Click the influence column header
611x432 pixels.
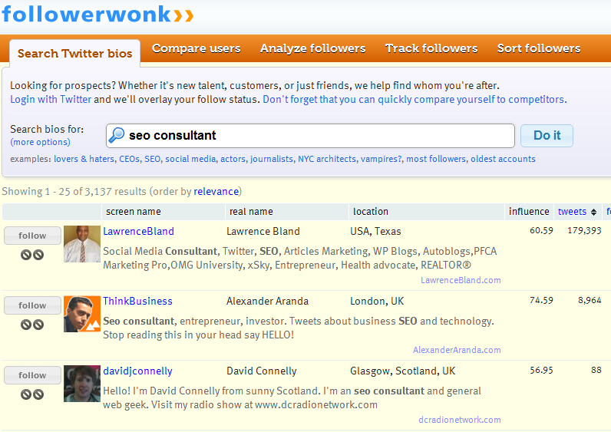coord(529,212)
